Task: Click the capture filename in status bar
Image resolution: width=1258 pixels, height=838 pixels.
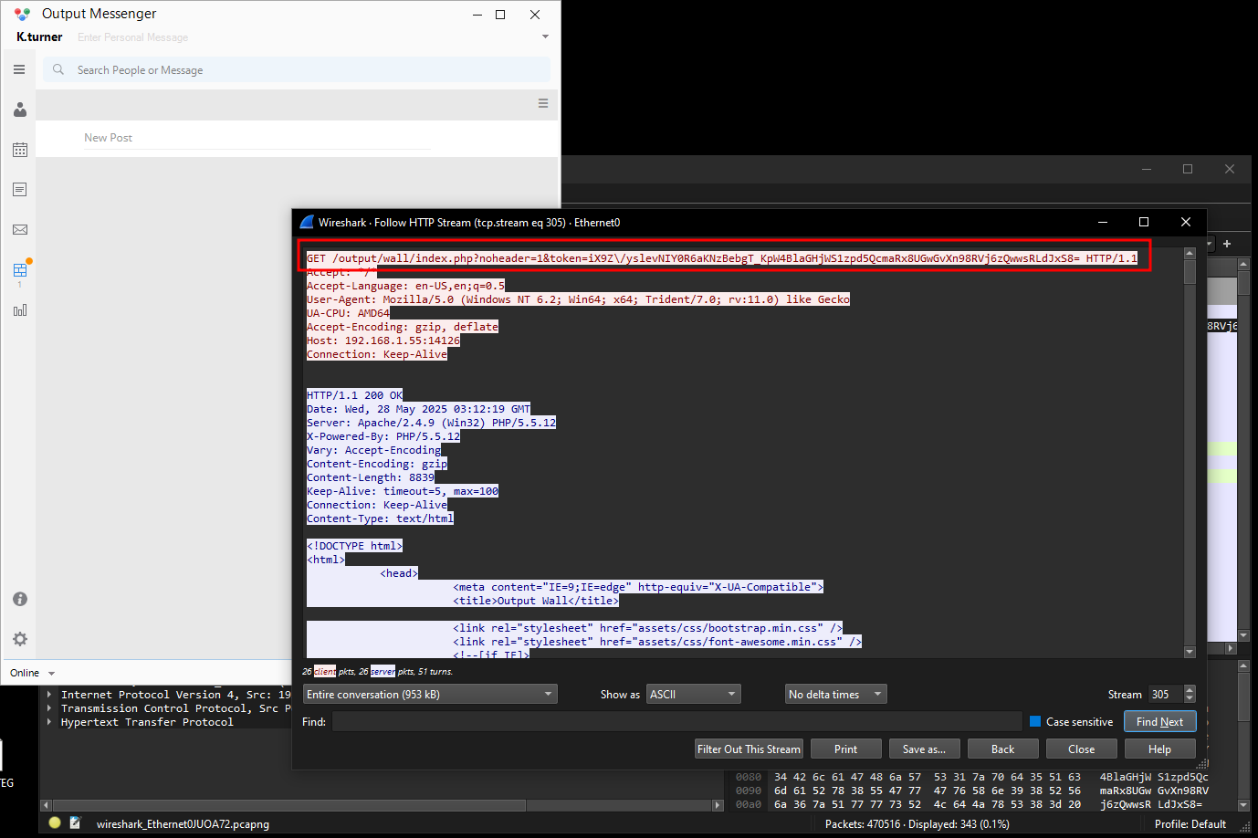Action: point(183,823)
